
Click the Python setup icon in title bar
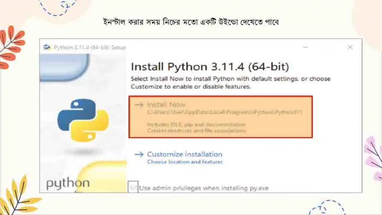point(47,47)
